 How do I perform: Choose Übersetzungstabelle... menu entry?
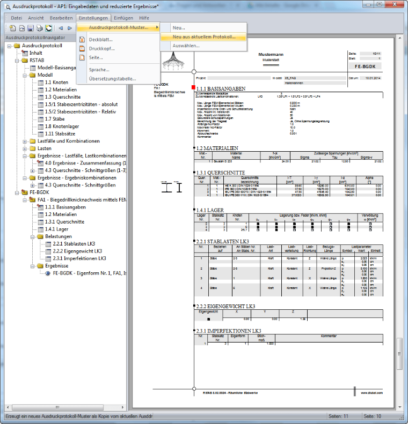click(x=118, y=79)
